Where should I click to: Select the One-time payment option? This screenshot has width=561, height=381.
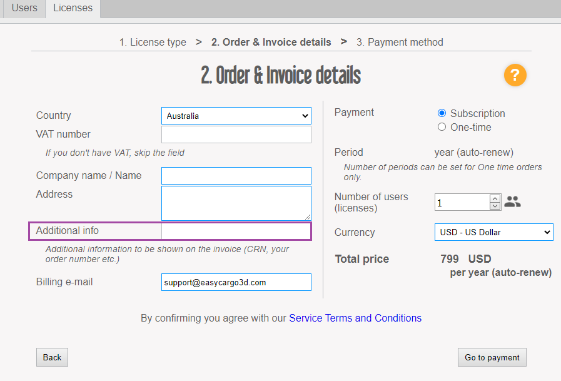[x=442, y=127]
